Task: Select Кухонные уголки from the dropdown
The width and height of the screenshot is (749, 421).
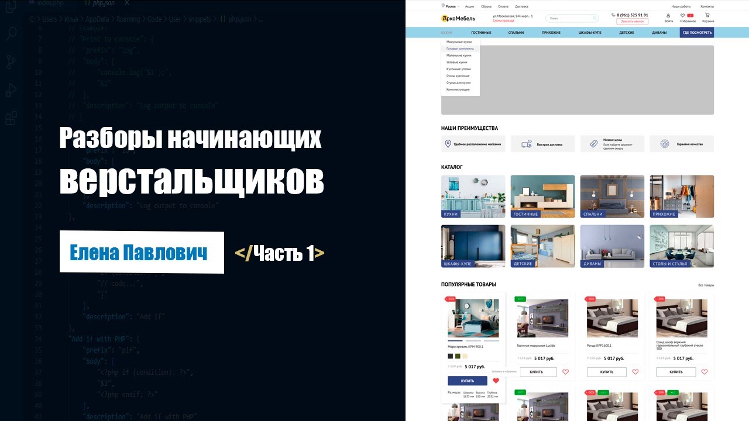Action: (461, 69)
